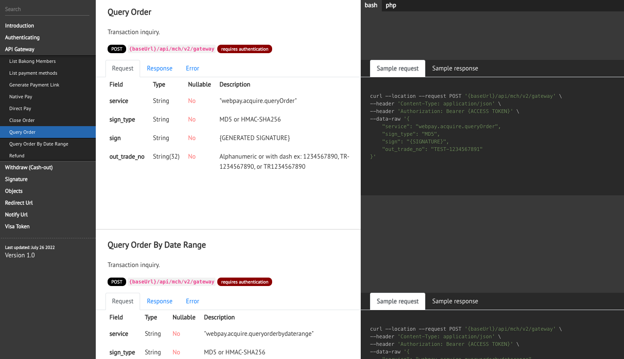Image resolution: width=624 pixels, height=359 pixels.
Task: View Query Order Sample response
Action: click(455, 68)
